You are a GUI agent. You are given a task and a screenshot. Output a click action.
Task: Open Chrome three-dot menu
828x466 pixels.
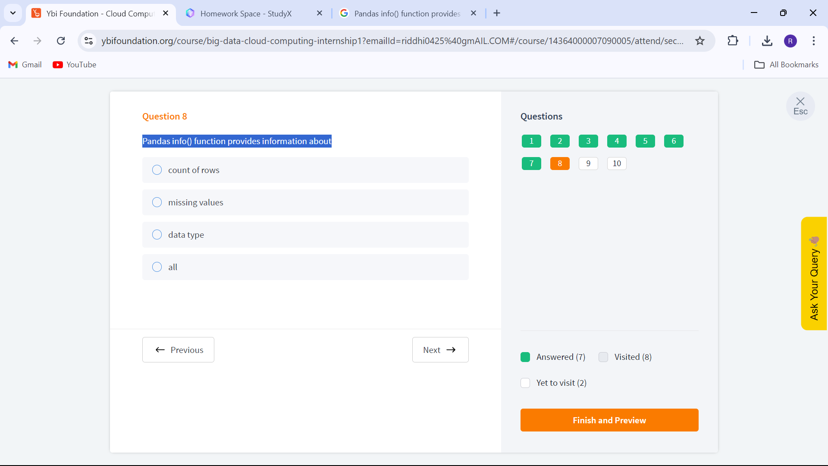(x=814, y=41)
